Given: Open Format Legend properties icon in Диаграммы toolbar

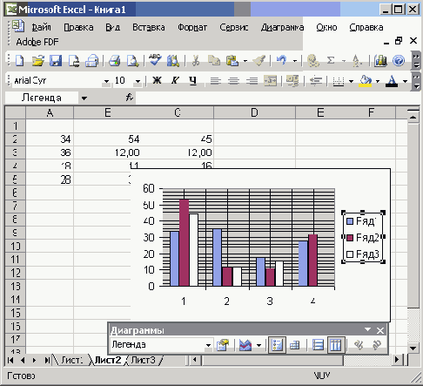Looking at the screenshot, I should coord(223,345).
